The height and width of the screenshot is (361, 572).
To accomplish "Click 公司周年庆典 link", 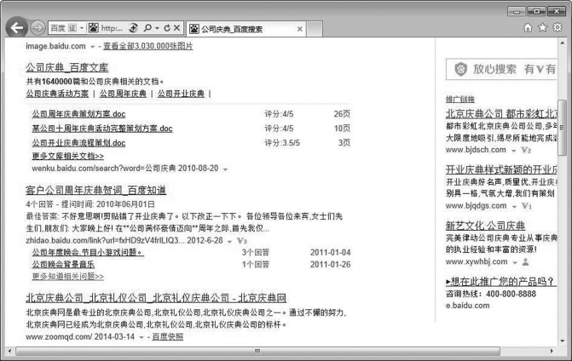I will click(x=123, y=94).
